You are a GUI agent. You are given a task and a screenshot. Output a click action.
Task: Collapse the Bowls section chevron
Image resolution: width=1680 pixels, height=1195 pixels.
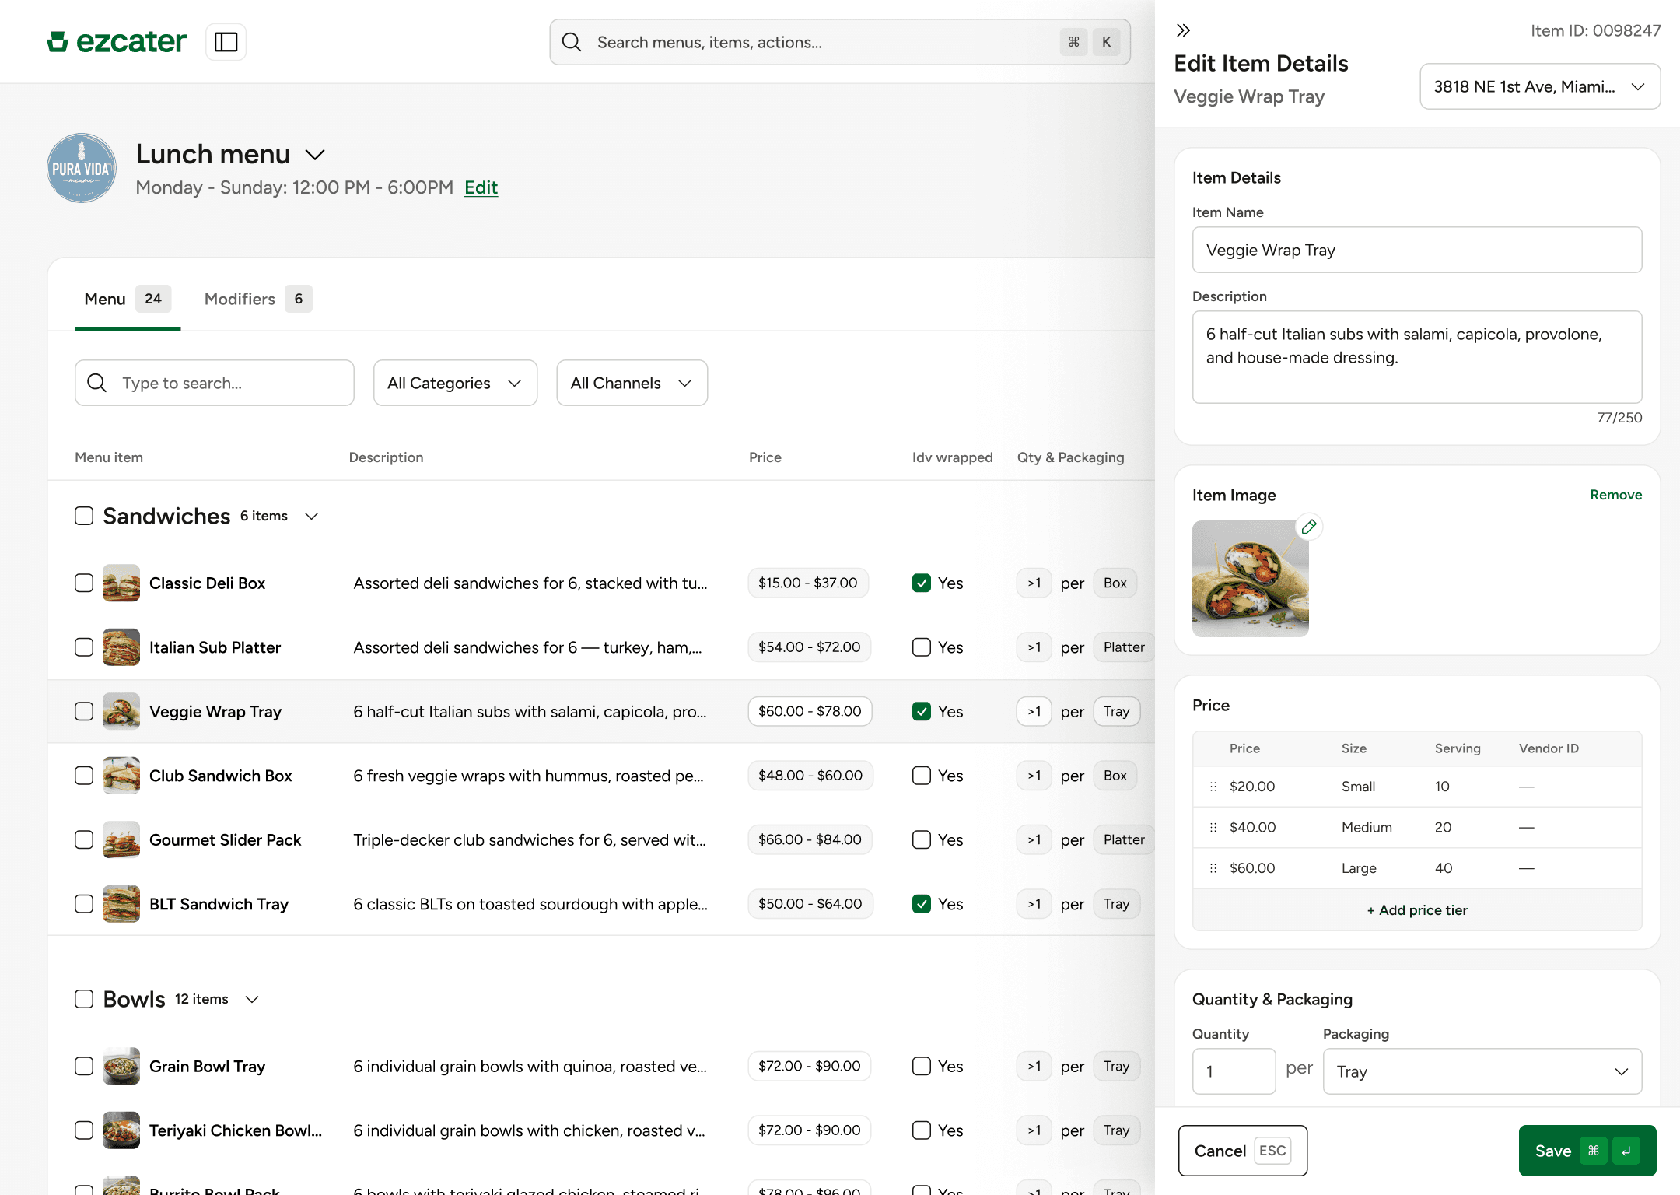(x=251, y=999)
